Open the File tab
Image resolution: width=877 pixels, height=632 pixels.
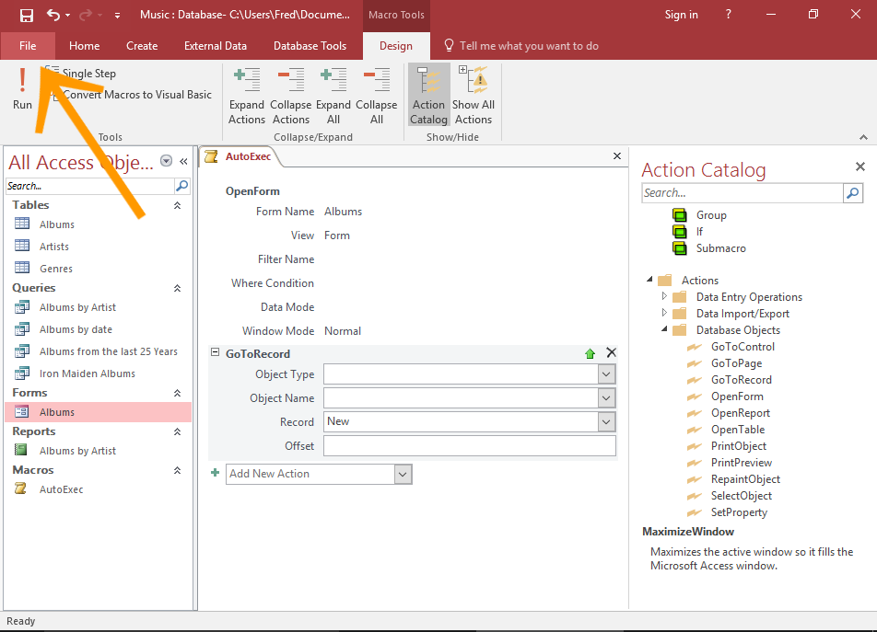28,46
